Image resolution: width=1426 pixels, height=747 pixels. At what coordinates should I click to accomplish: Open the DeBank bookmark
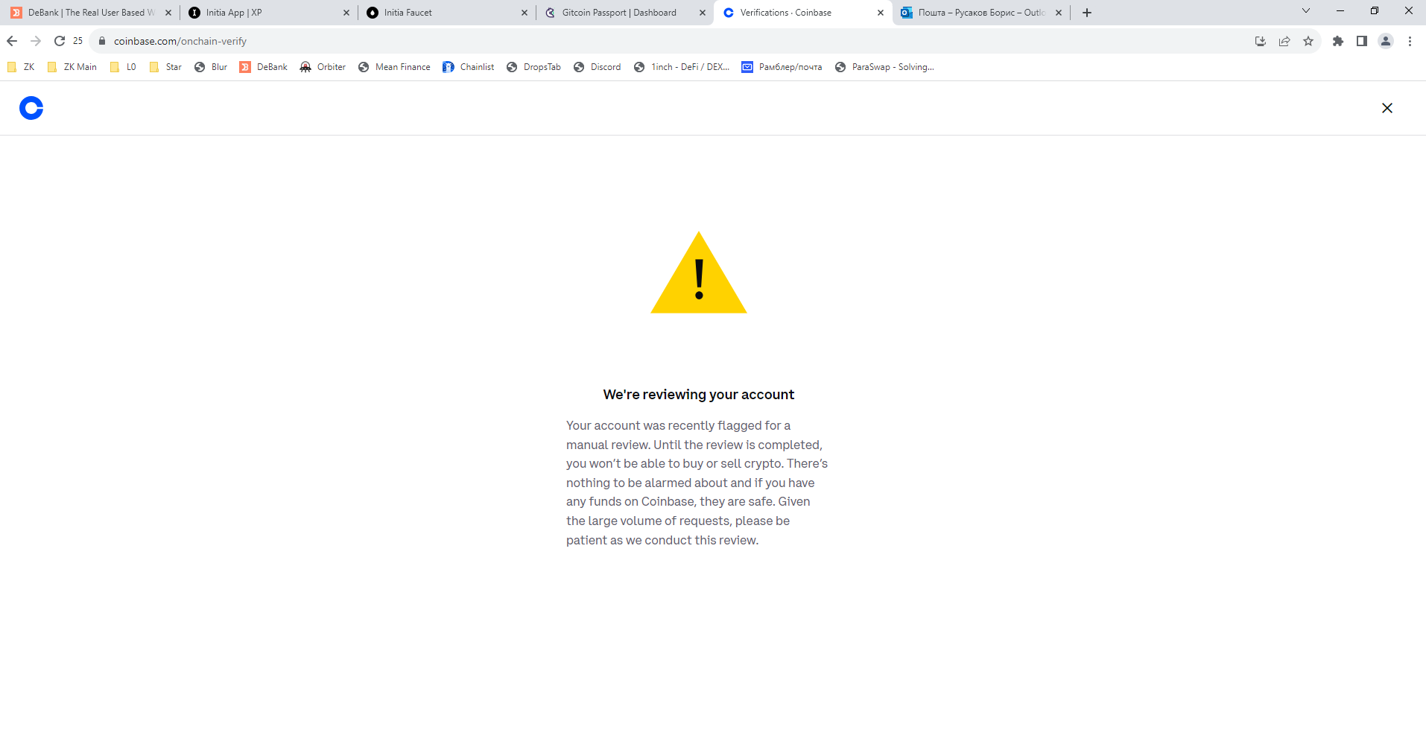pyautogui.click(x=264, y=67)
